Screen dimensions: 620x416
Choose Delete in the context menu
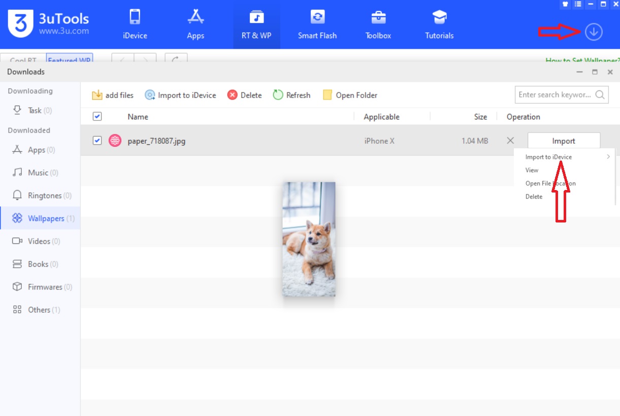[x=534, y=197]
